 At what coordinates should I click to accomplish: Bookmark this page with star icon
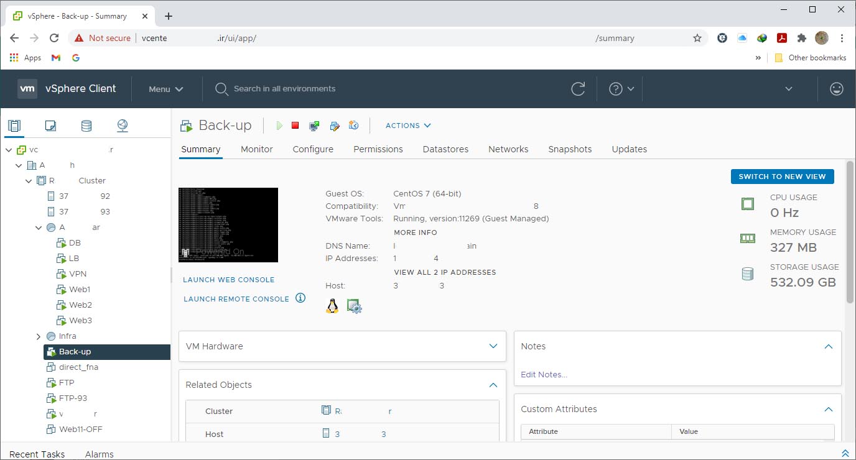pyautogui.click(x=697, y=38)
